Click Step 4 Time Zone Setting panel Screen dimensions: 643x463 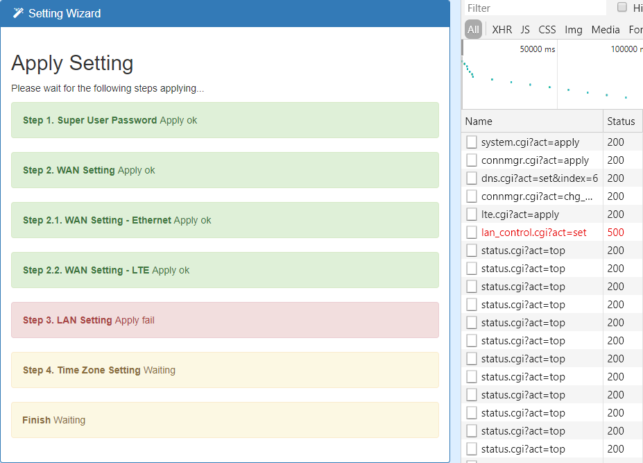(x=225, y=370)
